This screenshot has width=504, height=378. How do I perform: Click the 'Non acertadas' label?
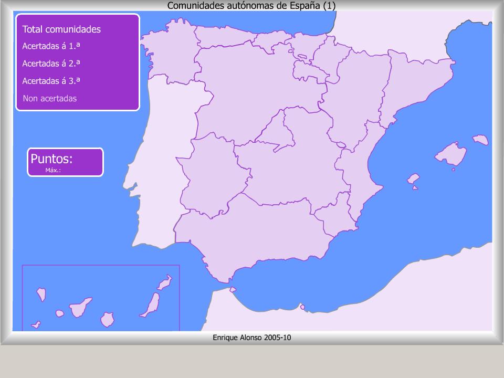(x=49, y=98)
